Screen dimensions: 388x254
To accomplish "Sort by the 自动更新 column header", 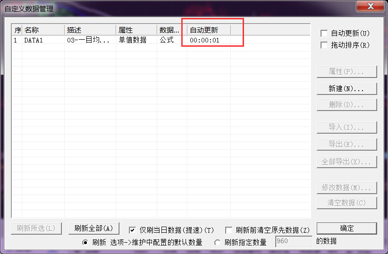I will pos(208,30).
